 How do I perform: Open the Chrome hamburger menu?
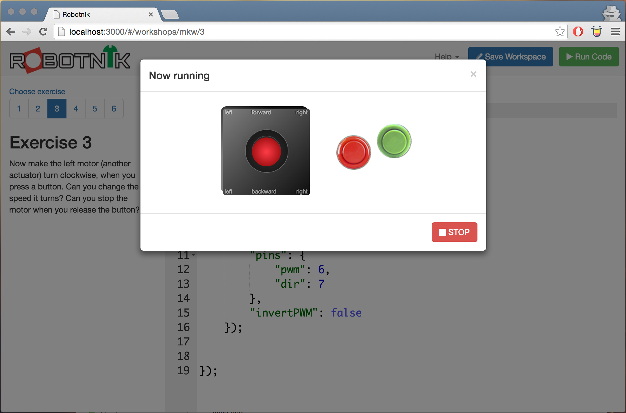click(x=615, y=31)
